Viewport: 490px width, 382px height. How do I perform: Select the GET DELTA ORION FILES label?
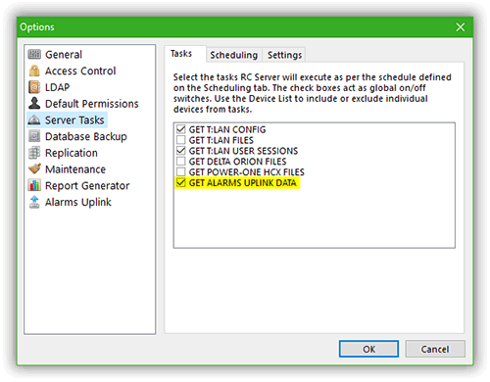click(x=237, y=162)
